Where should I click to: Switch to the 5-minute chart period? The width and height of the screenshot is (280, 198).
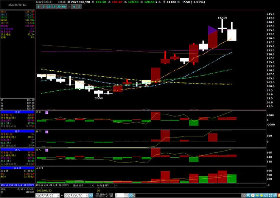pos(44,7)
